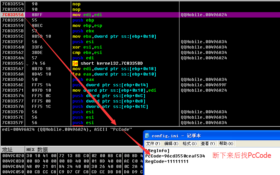This screenshot has width=280, height=175.
Task: Select the underlined 'push esi' at 7C83357F
Action: point(83,123)
